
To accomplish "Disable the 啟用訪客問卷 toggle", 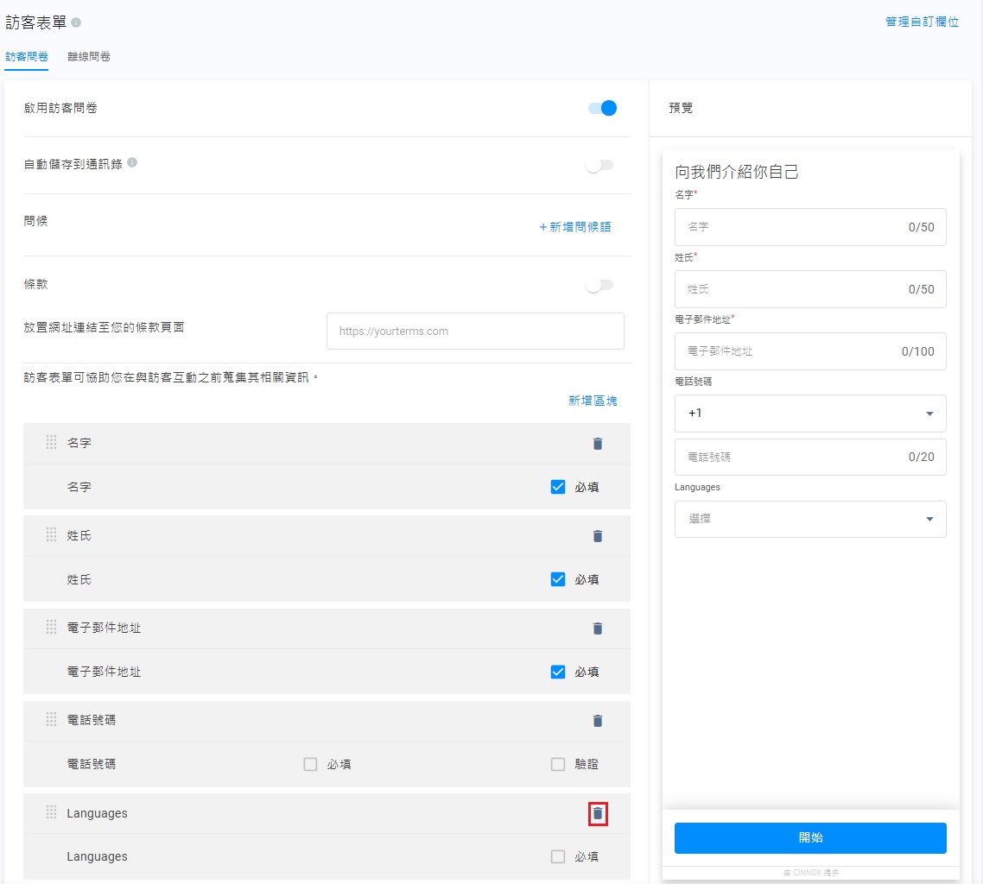I will (x=602, y=108).
